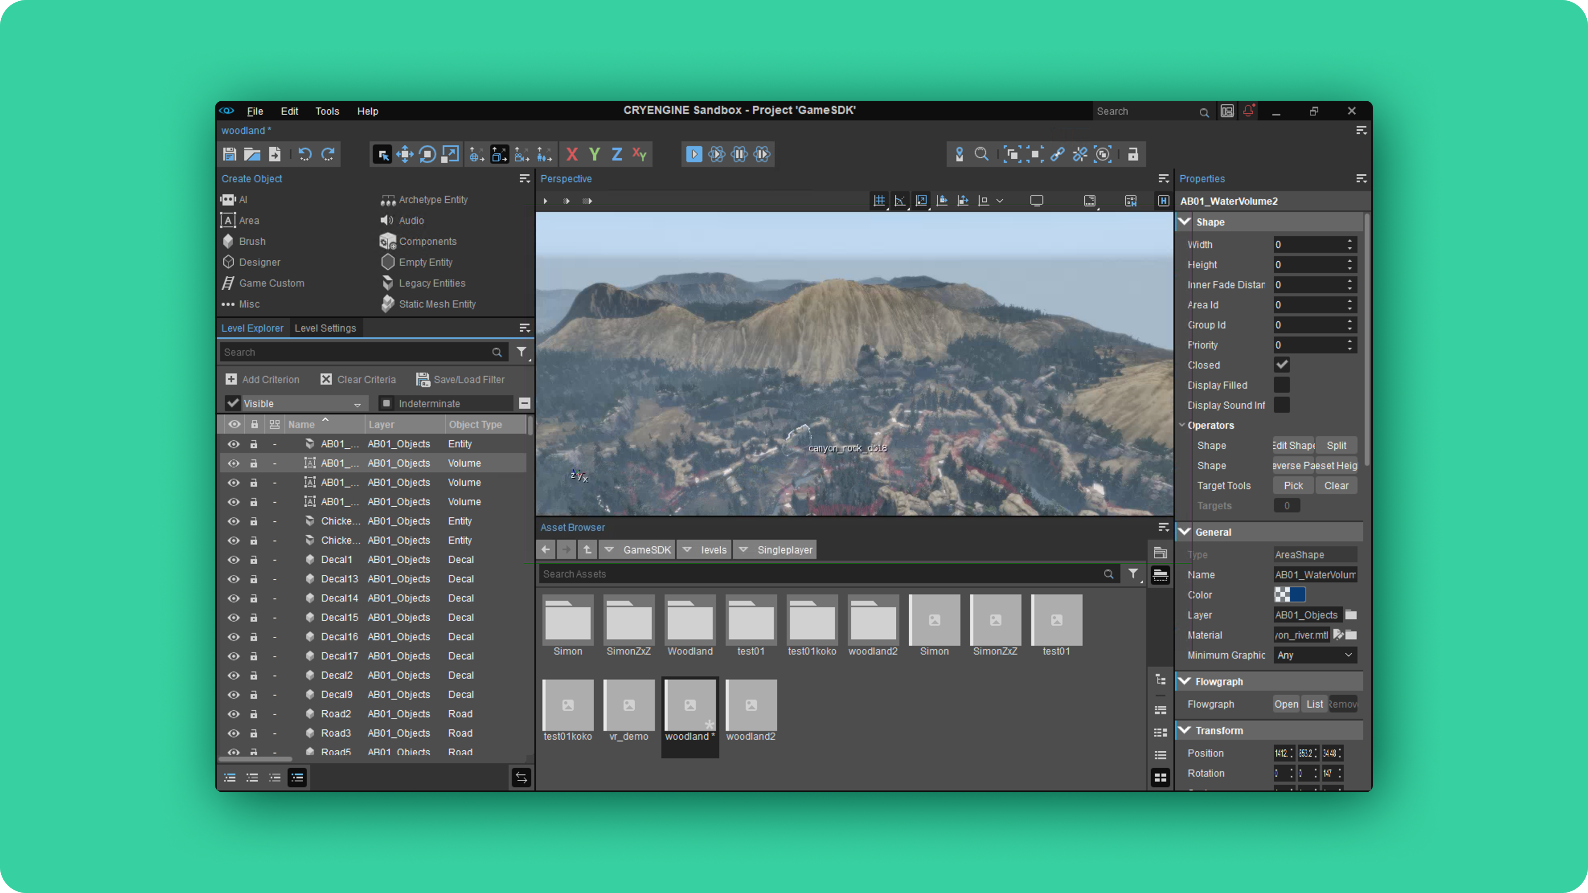
Task: Click the Save level icon
Action: coord(230,154)
